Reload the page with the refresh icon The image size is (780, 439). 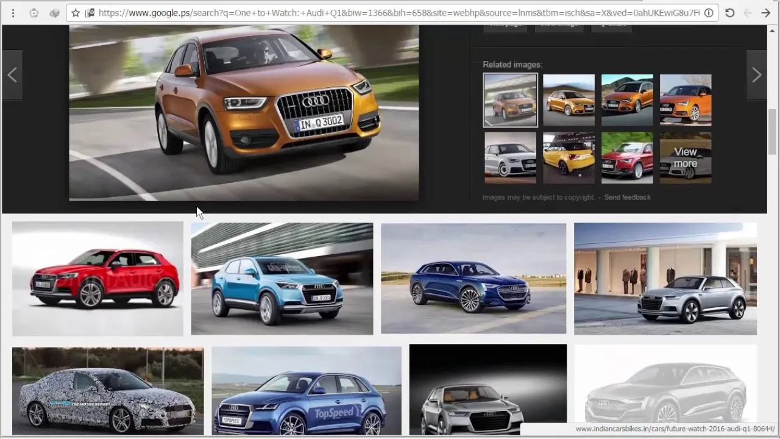pyautogui.click(x=729, y=13)
